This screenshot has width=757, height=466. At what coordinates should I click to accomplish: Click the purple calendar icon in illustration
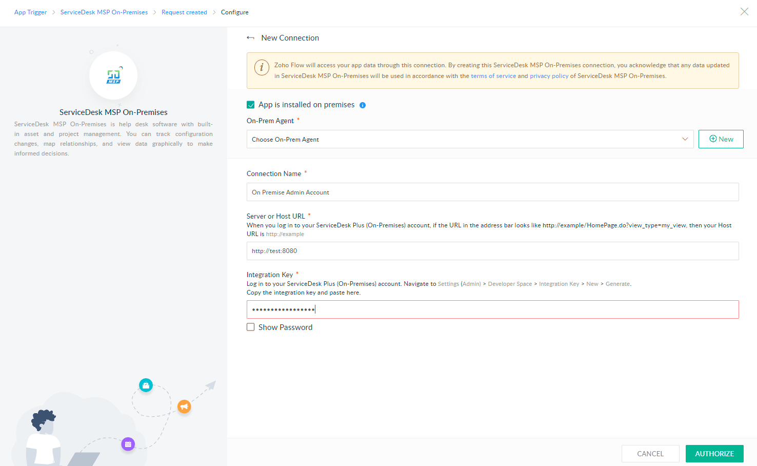(128, 444)
